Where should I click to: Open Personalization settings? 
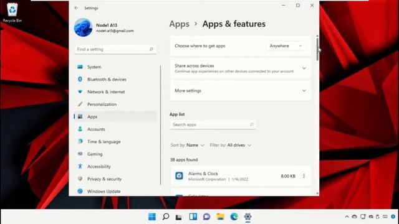click(115, 104)
